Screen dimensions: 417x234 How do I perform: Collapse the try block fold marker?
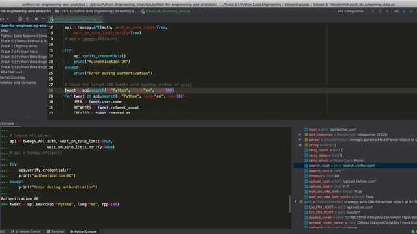(x=63, y=50)
